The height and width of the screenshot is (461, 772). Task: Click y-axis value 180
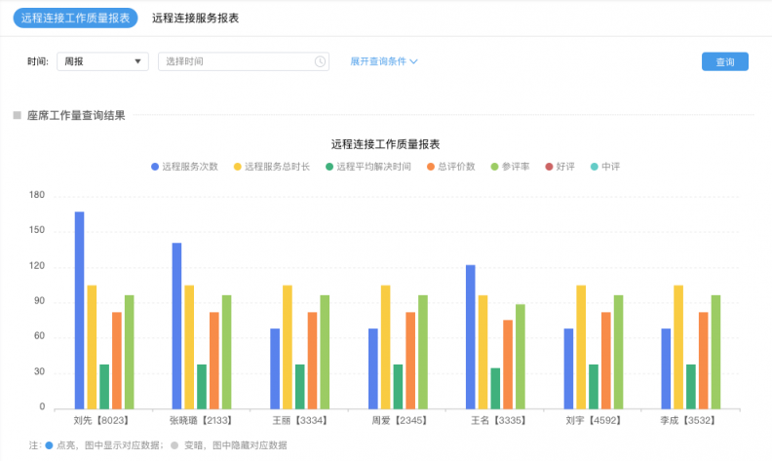pyautogui.click(x=37, y=195)
